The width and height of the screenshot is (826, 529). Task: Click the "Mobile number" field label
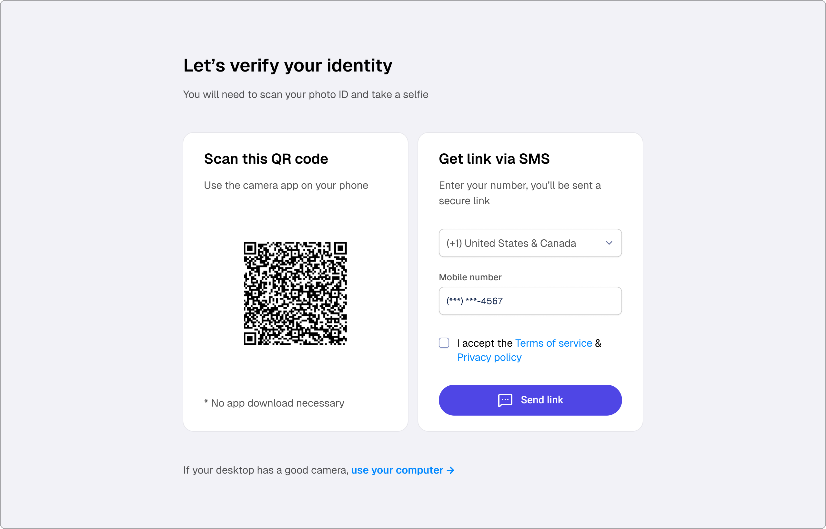pyautogui.click(x=470, y=277)
